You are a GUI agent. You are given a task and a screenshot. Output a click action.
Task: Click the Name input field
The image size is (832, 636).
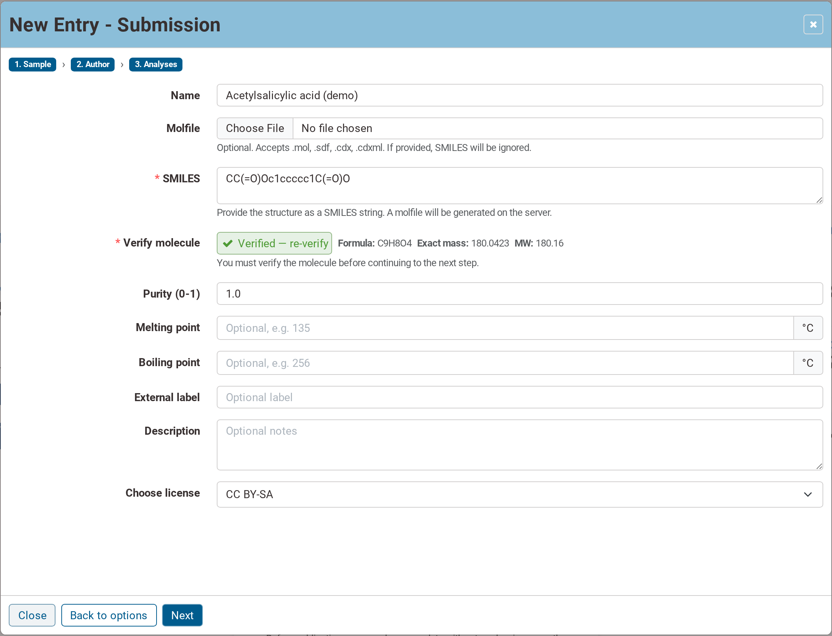[519, 96]
